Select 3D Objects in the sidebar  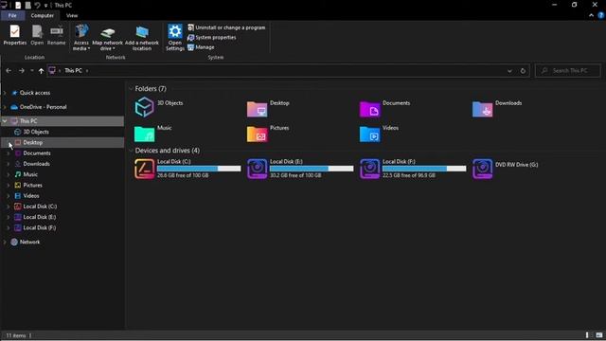(x=36, y=132)
